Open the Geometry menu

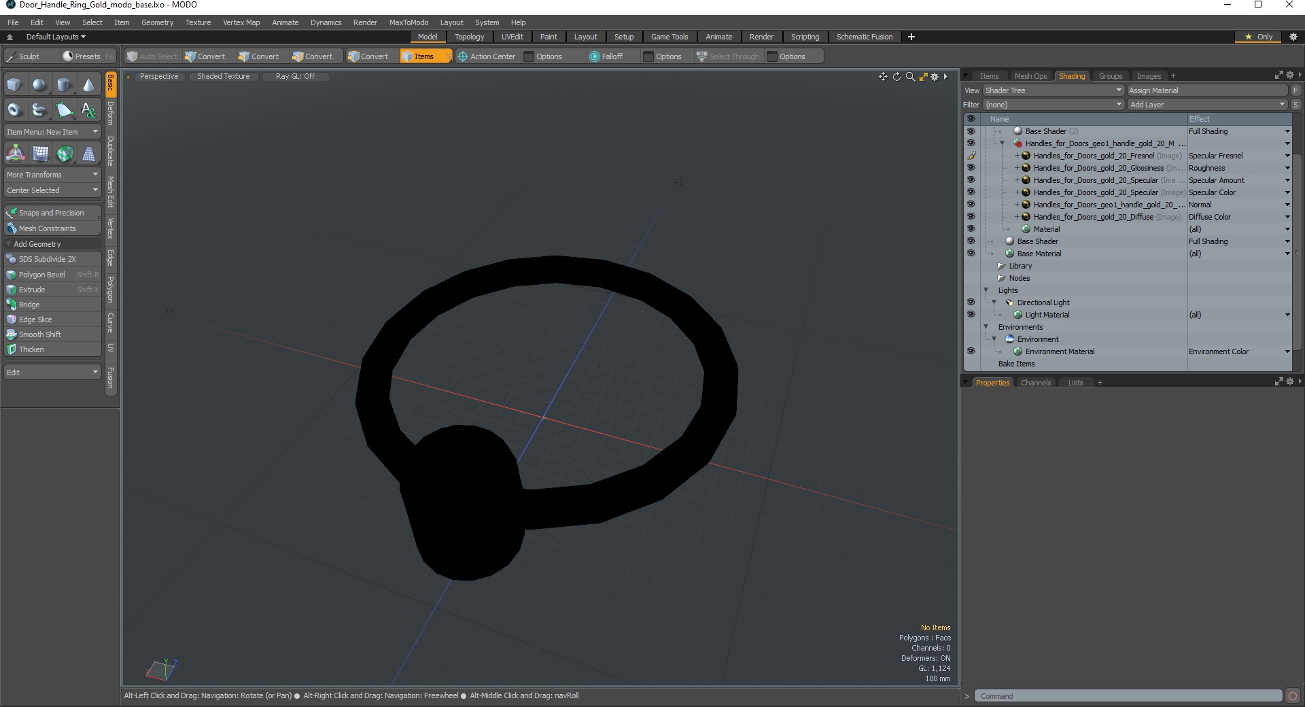point(157,22)
